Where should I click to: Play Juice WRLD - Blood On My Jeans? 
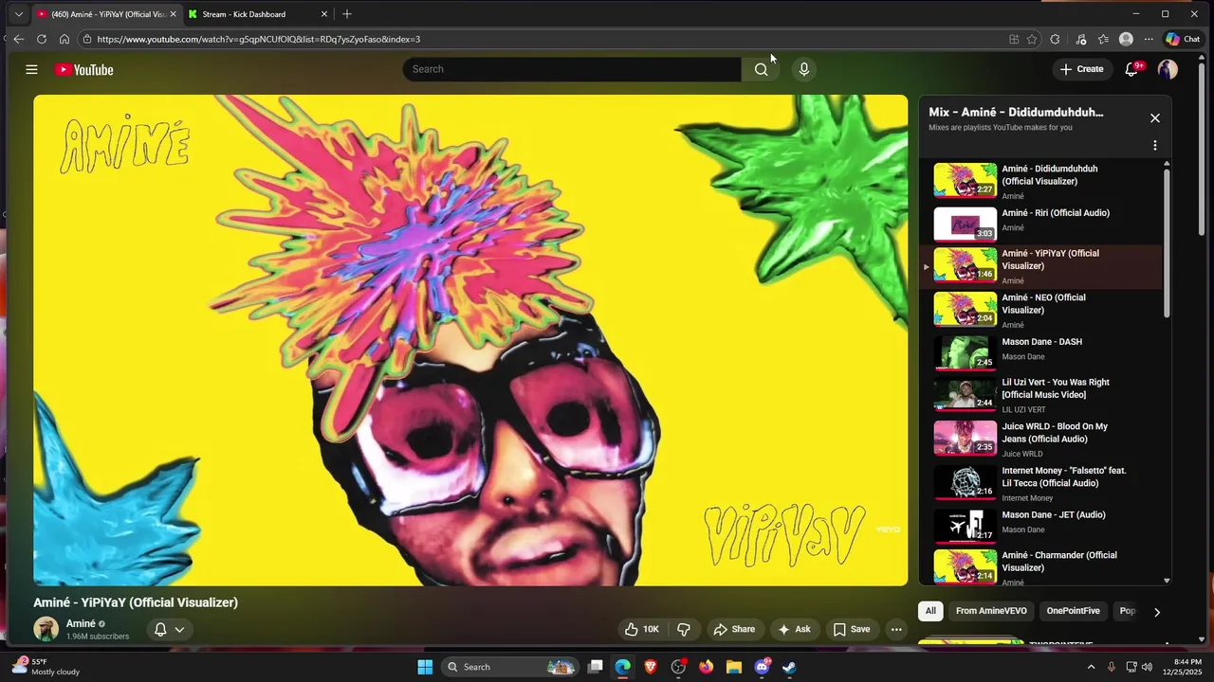coord(1039,439)
